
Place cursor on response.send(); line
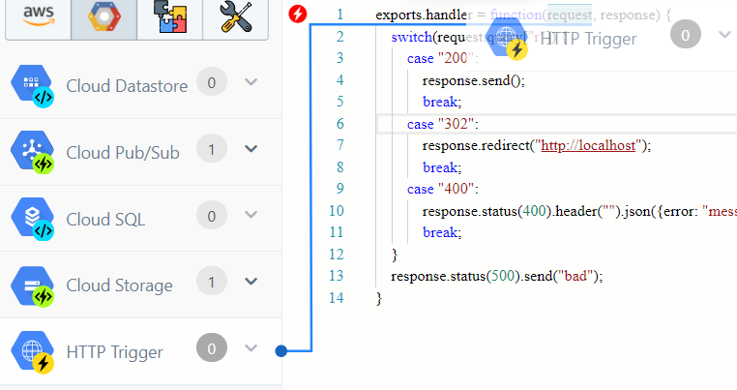click(474, 80)
